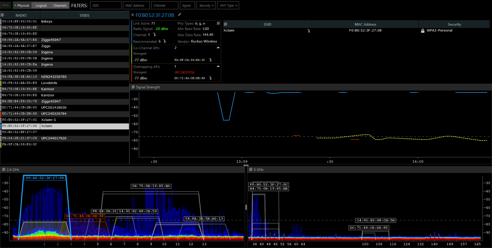
Task: Click the 2.4 GHz panel clipboard icon
Action: coord(4,170)
